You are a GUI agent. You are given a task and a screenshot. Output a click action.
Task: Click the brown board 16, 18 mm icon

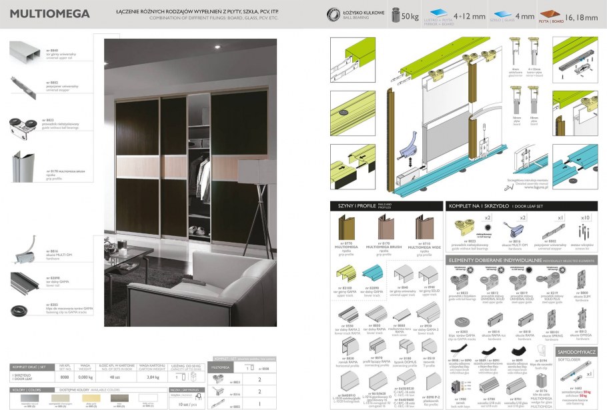pos(548,14)
